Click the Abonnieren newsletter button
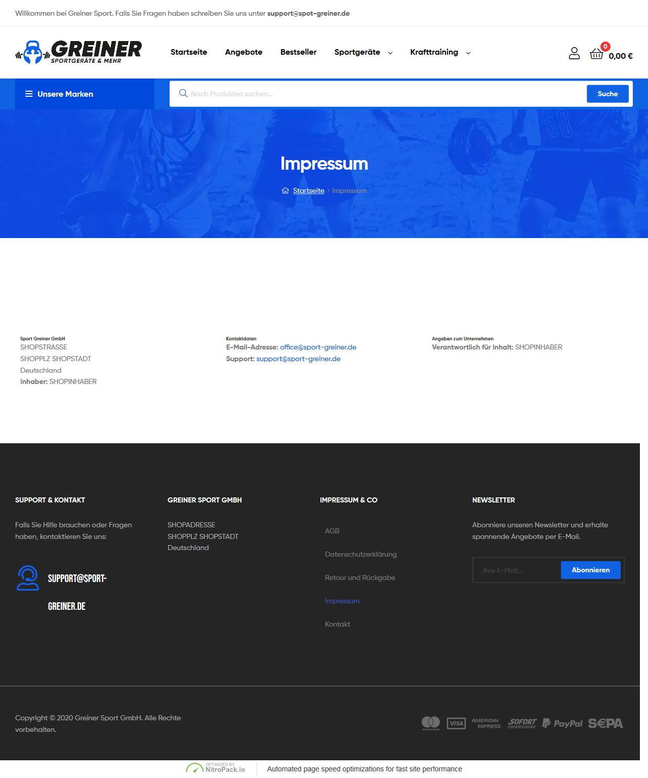 point(591,570)
